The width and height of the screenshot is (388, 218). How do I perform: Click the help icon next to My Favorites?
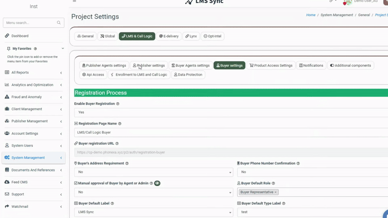tap(35, 49)
